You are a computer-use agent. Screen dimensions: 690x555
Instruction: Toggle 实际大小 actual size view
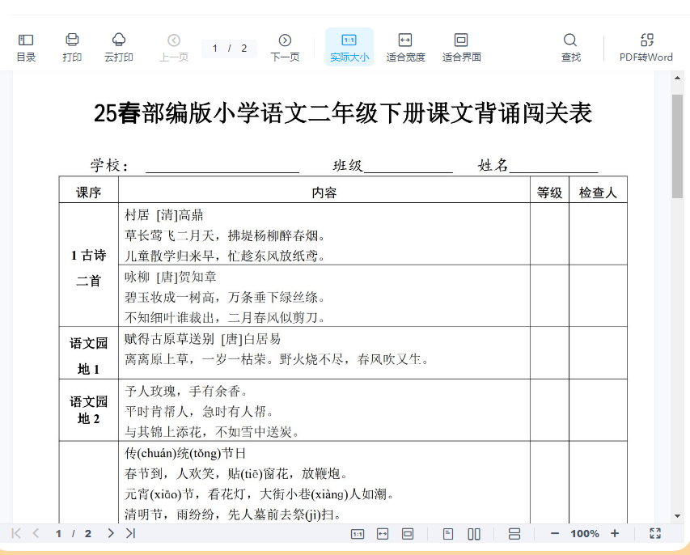(x=349, y=47)
